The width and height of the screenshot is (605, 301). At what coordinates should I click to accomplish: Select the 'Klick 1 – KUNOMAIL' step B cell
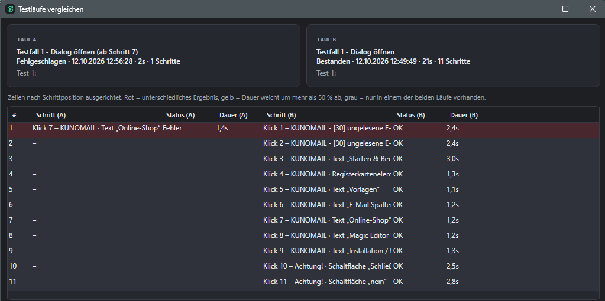coord(327,128)
